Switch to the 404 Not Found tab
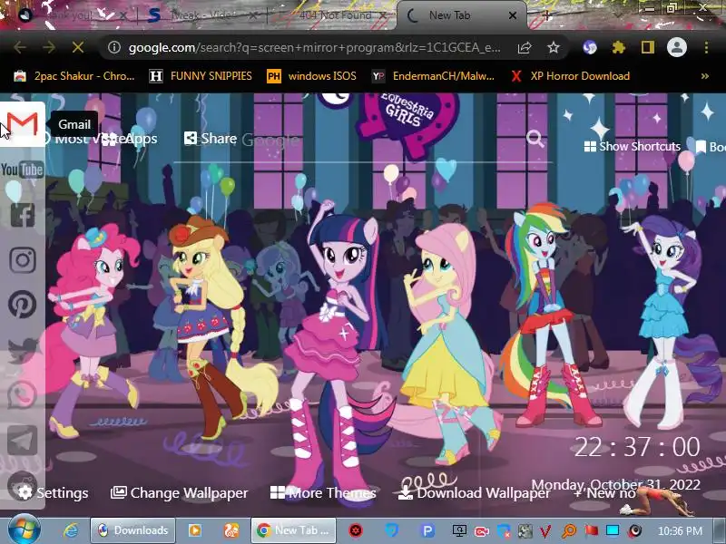 pos(333,15)
